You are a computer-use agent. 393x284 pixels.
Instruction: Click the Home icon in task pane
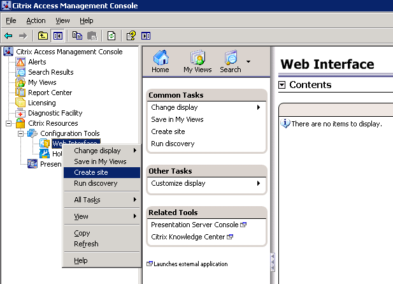tap(161, 57)
